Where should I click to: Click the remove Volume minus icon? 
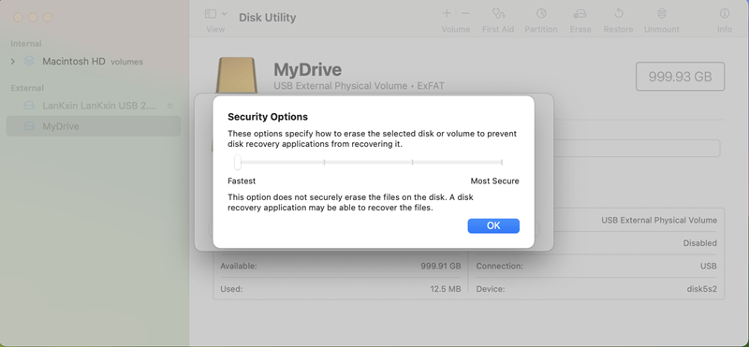click(465, 13)
